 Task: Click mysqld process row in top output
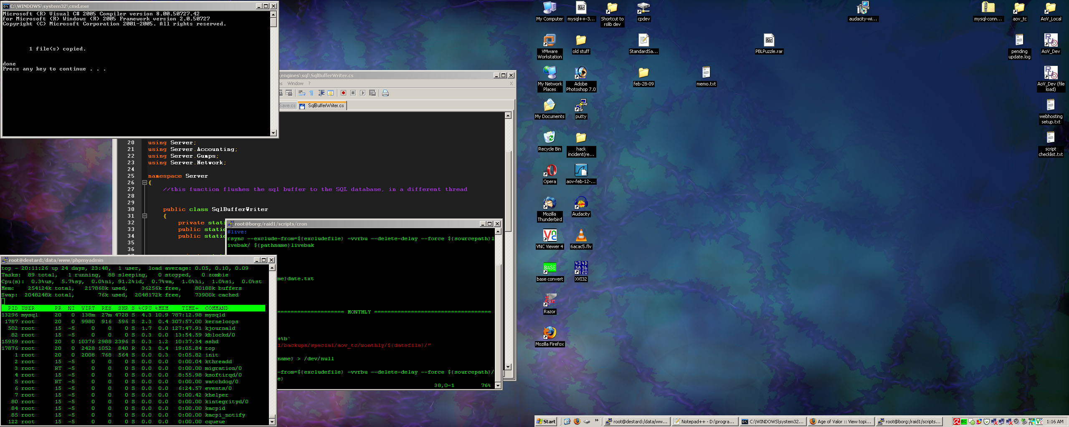coord(133,315)
